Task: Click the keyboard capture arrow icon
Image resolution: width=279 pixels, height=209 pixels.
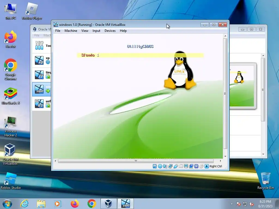Action: (x=207, y=166)
